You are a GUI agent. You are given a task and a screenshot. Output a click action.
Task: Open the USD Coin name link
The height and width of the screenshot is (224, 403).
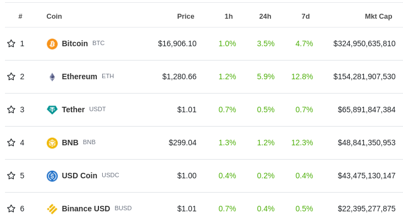(79, 176)
